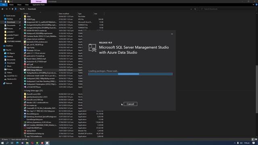
Task: Open File Explorer taskbar icon
Action: tap(27, 143)
